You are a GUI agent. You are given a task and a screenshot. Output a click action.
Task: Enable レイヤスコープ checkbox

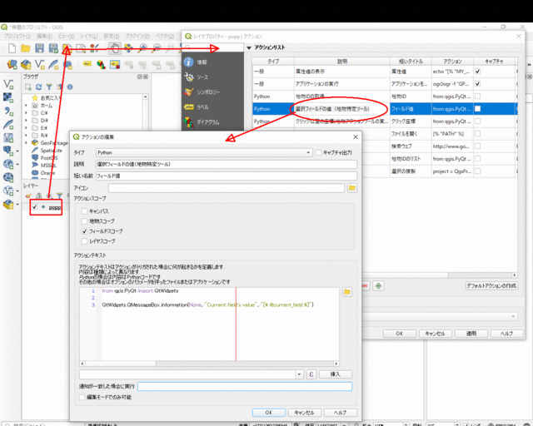tap(85, 241)
